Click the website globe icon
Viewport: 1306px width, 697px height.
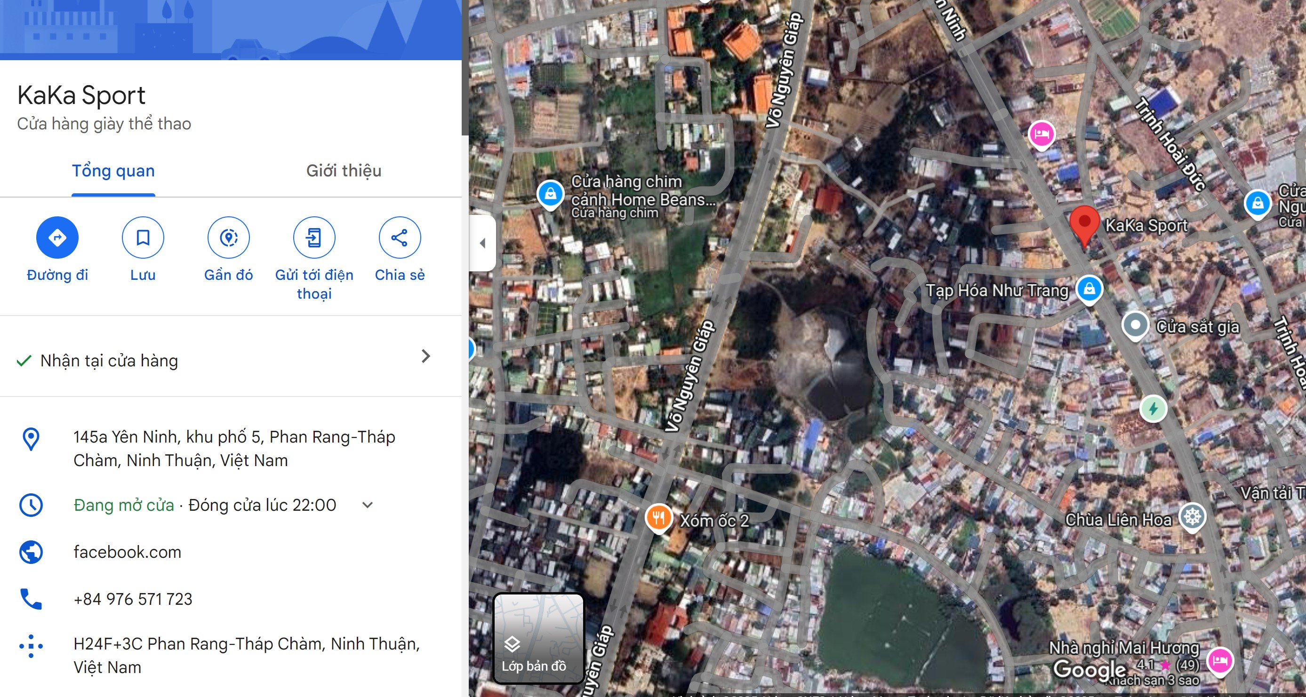(31, 552)
